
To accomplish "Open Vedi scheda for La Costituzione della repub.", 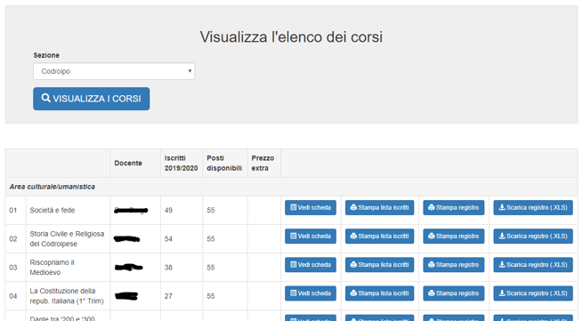I will pos(311,293).
